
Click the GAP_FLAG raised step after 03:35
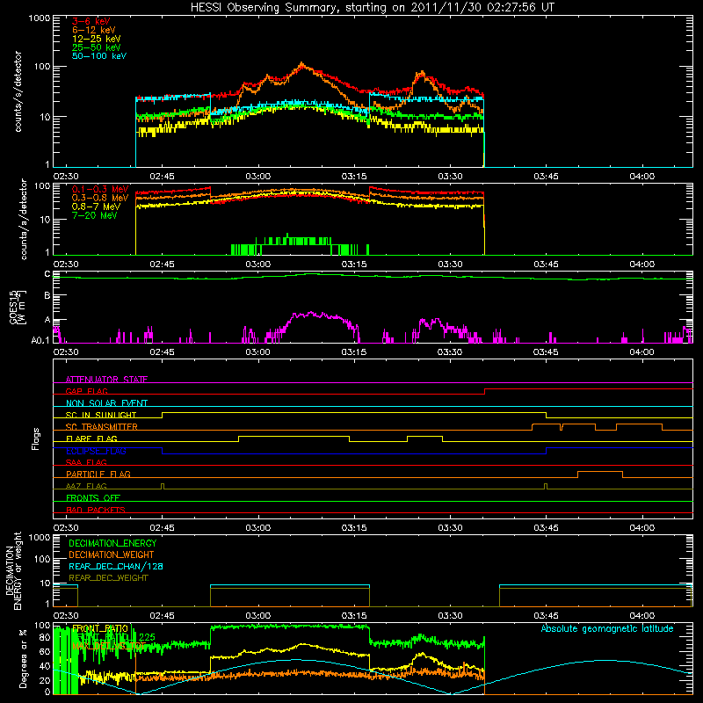tap(589, 389)
